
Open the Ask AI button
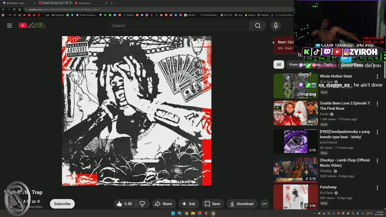188,204
